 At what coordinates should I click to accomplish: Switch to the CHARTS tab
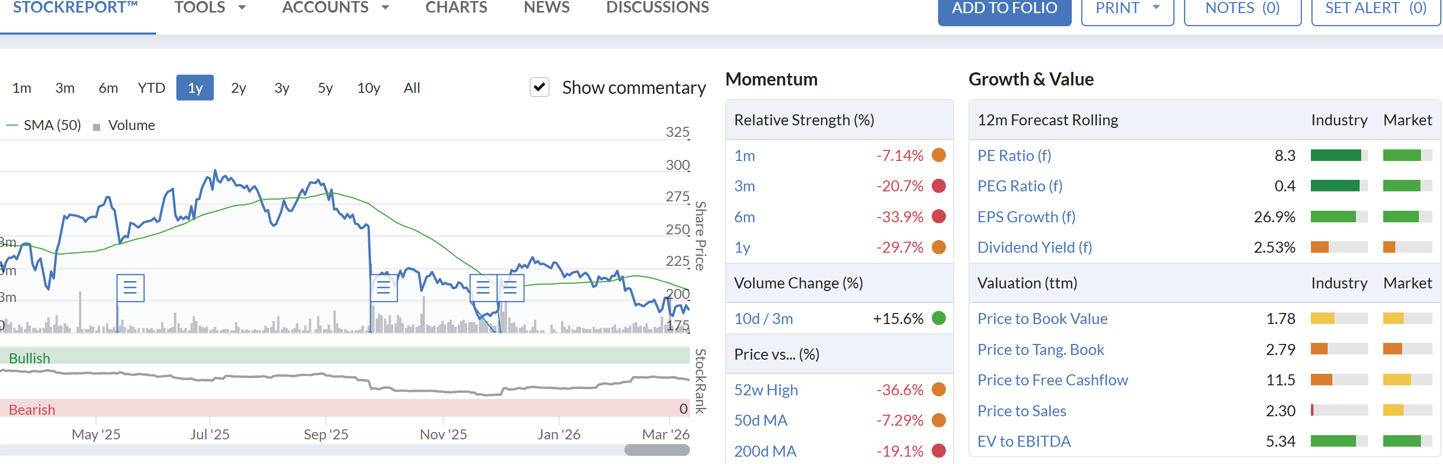(x=456, y=8)
